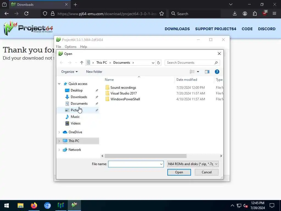Open the Help menu in Project64
The image size is (281, 211).
(83, 47)
